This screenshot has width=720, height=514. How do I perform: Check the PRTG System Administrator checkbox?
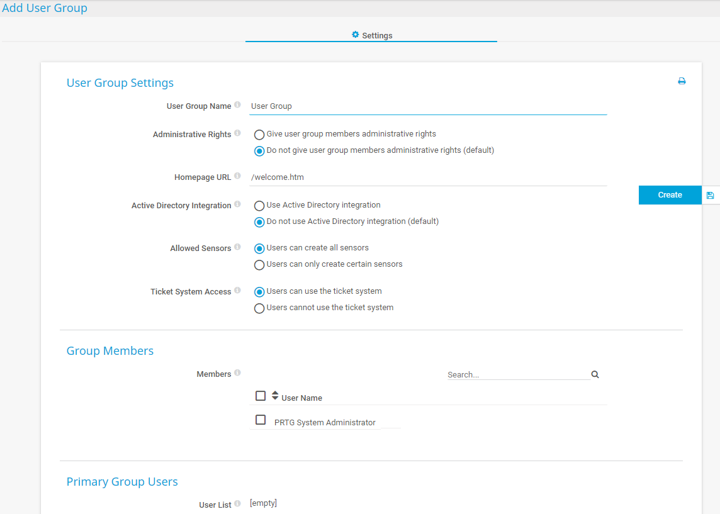(x=261, y=420)
